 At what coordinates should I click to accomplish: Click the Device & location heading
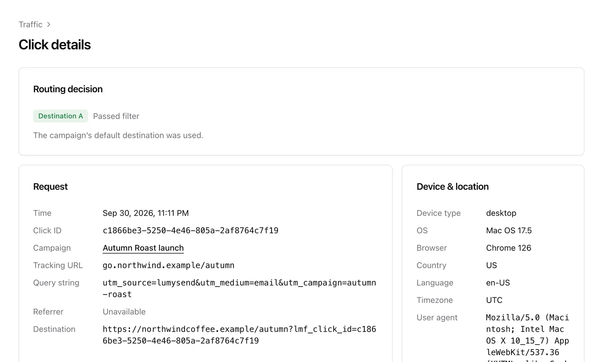click(453, 187)
